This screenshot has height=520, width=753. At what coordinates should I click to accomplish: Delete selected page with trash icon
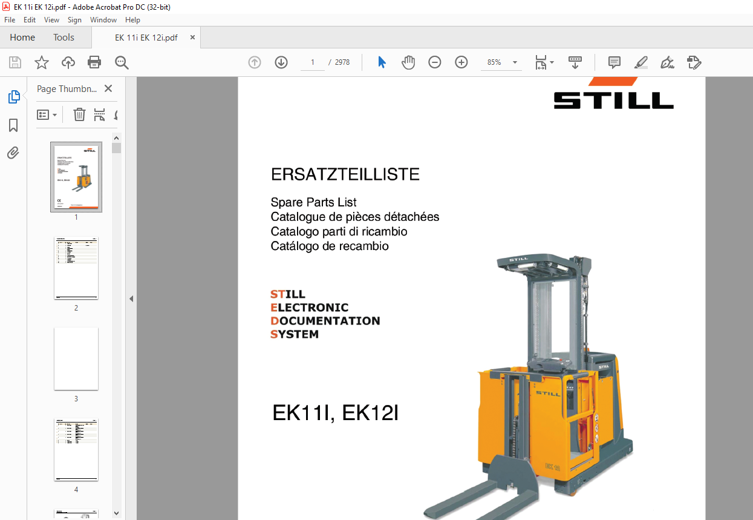[79, 114]
